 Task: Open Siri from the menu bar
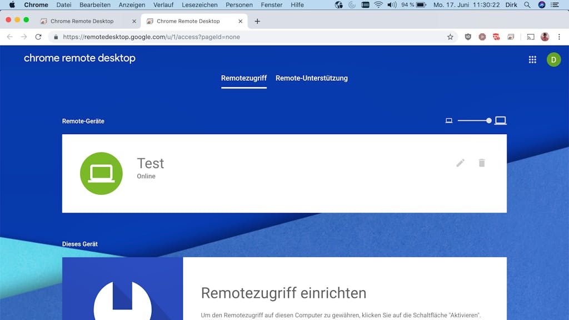click(541, 4)
